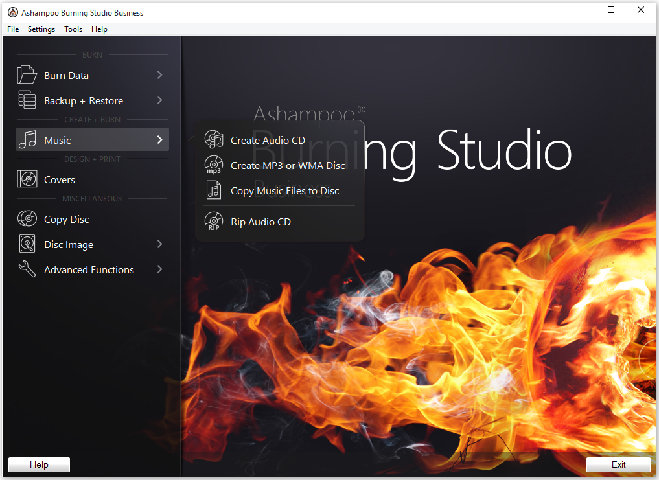This screenshot has height=480, width=659.
Task: Collapse the Music submenu arrow
Action: [x=159, y=139]
